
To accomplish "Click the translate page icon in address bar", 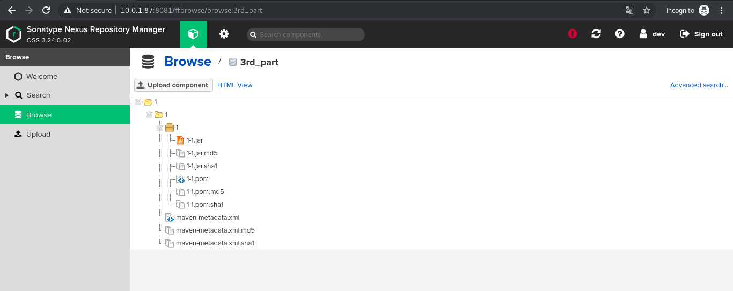I will [x=629, y=10].
